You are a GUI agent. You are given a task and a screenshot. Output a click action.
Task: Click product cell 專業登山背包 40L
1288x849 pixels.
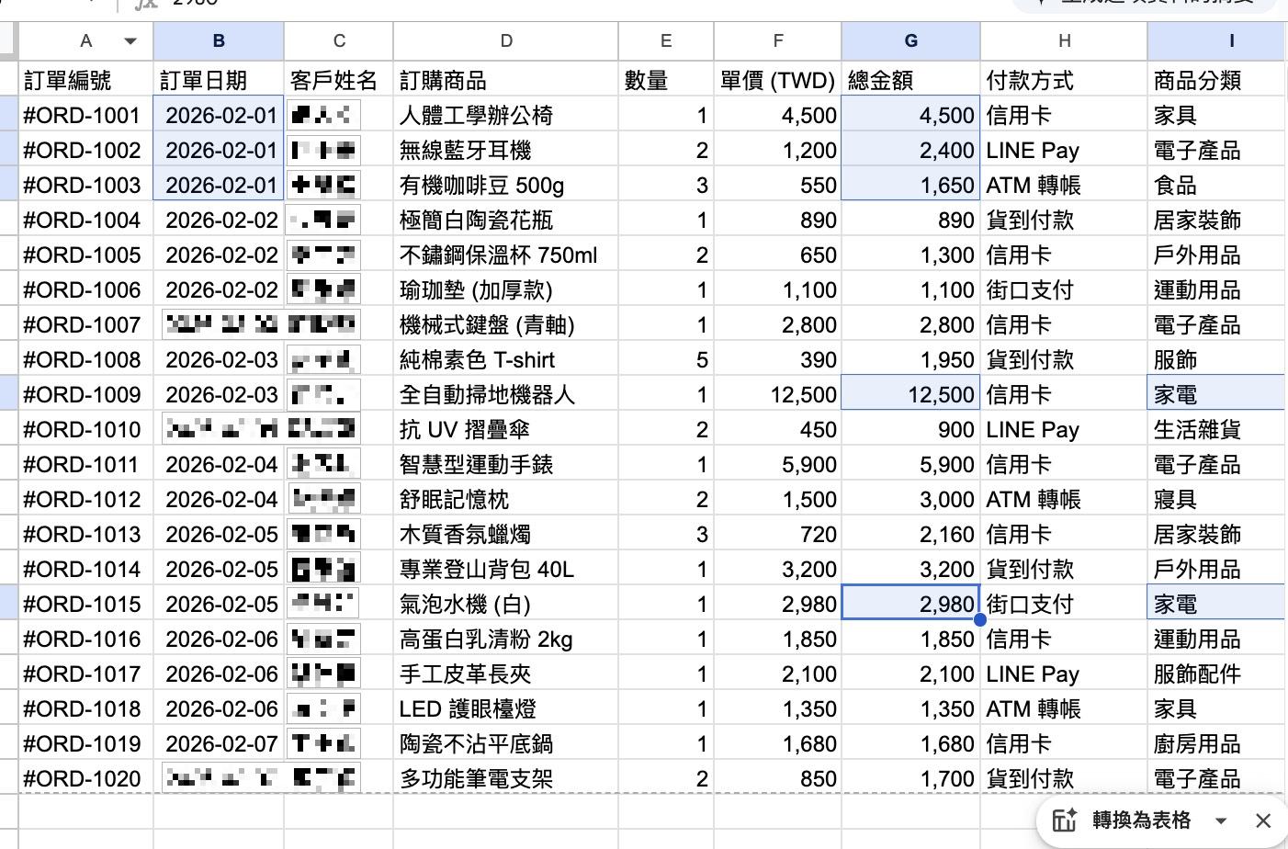point(506,569)
